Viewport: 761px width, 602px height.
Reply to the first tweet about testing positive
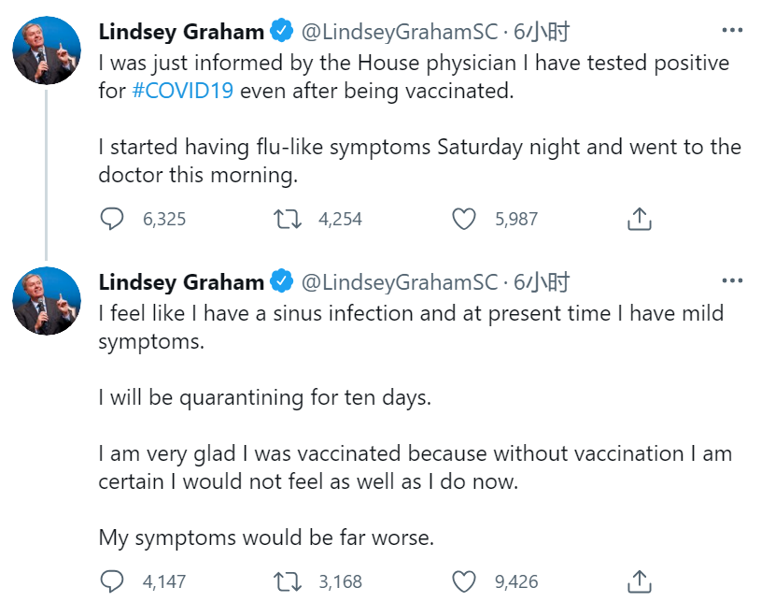(x=112, y=220)
